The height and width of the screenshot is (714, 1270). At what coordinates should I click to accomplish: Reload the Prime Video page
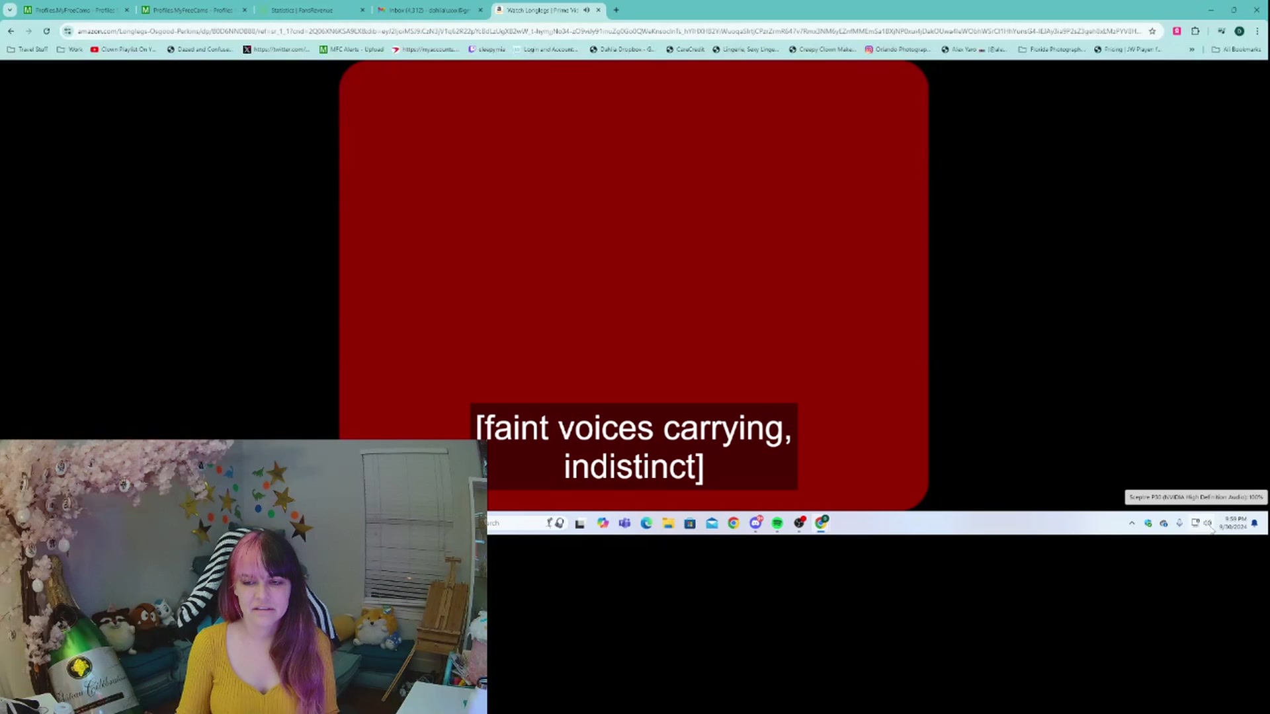(46, 31)
